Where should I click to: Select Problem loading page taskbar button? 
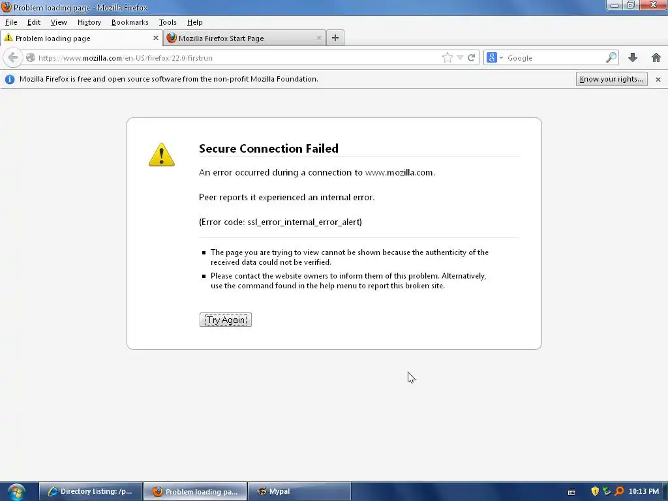tap(195, 491)
